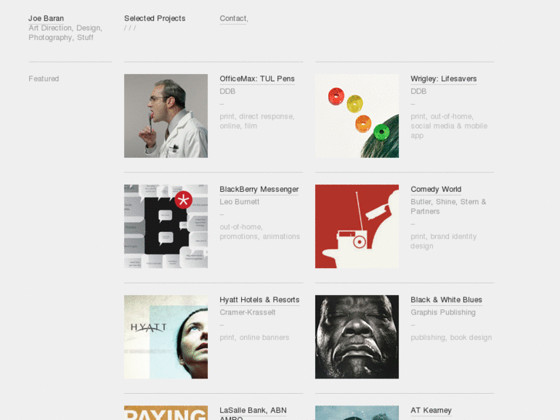
Task: Click the 'print, direct response,' description text
Action: pos(257,116)
